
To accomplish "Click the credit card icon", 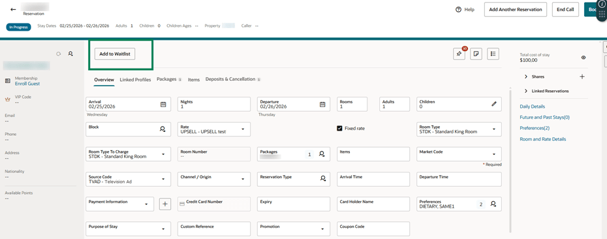I will point(181,204).
